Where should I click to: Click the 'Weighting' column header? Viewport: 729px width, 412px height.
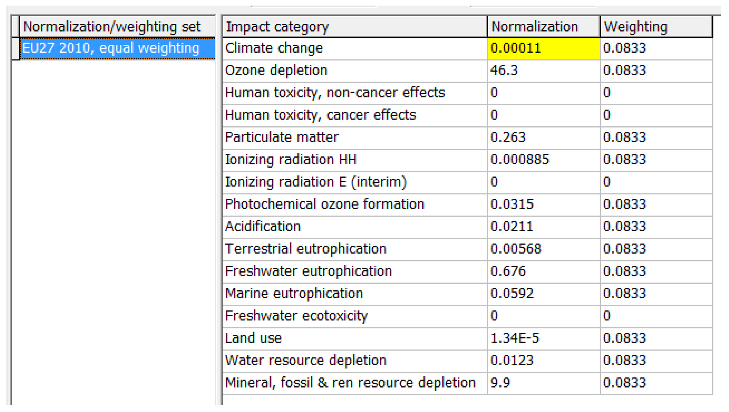[656, 27]
